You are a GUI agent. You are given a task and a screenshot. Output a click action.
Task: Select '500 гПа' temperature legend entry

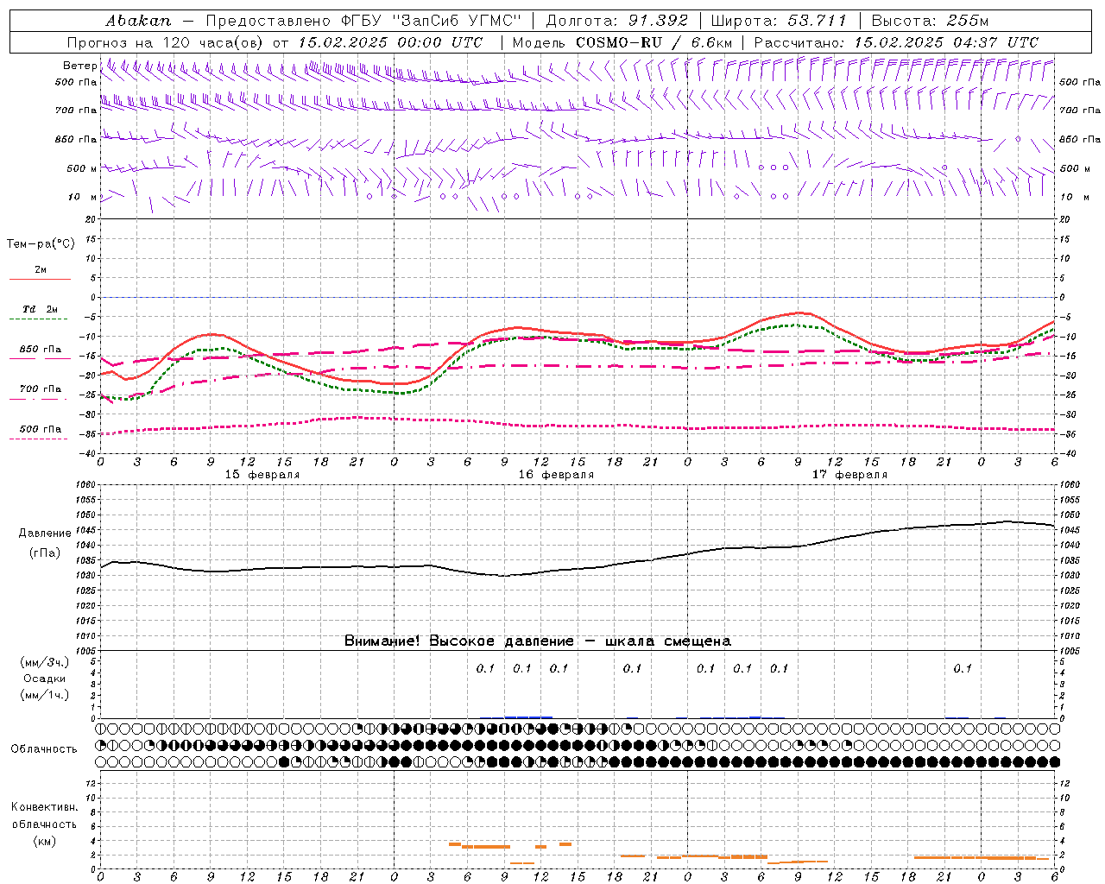(x=41, y=429)
